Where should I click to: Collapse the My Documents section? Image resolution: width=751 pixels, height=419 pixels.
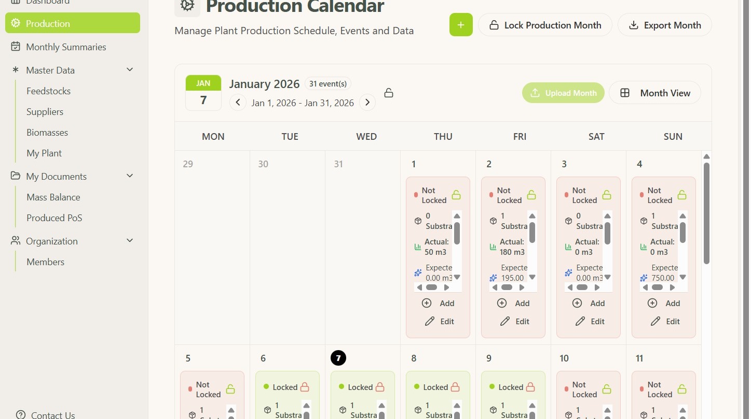pos(130,176)
